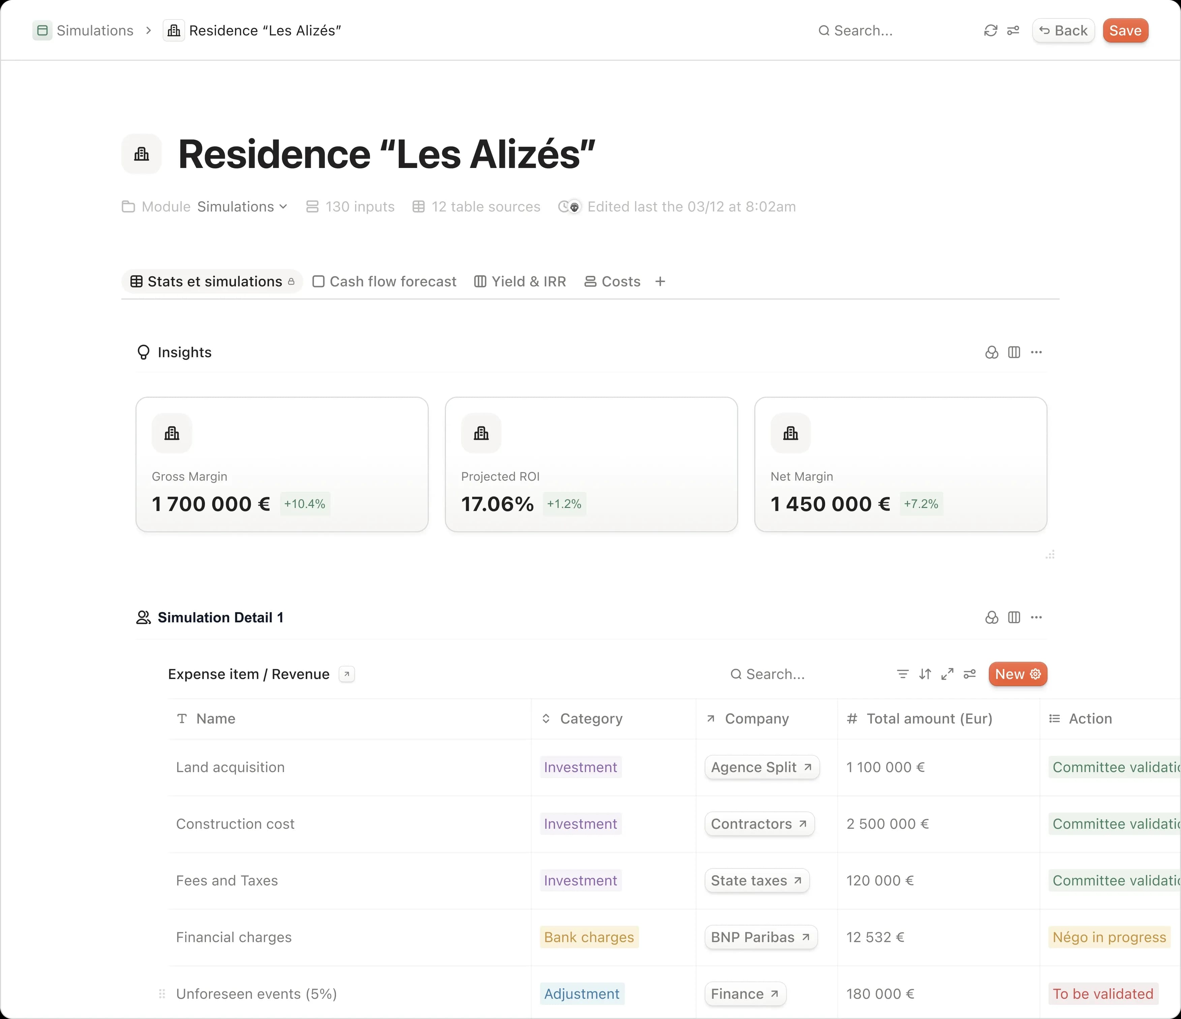Open Expense item / Revenue link arrow
The image size is (1181, 1019).
click(346, 674)
